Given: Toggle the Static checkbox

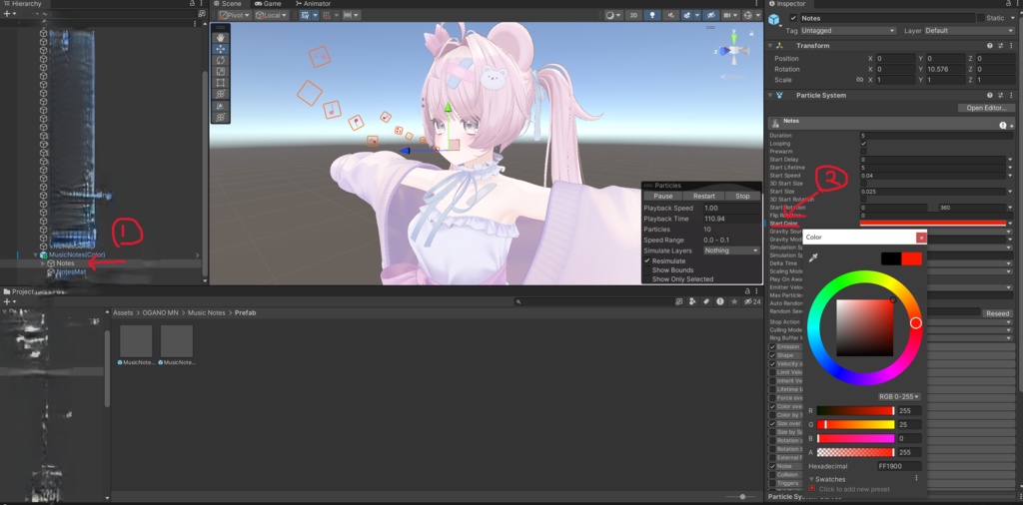Looking at the screenshot, I should point(981,18).
